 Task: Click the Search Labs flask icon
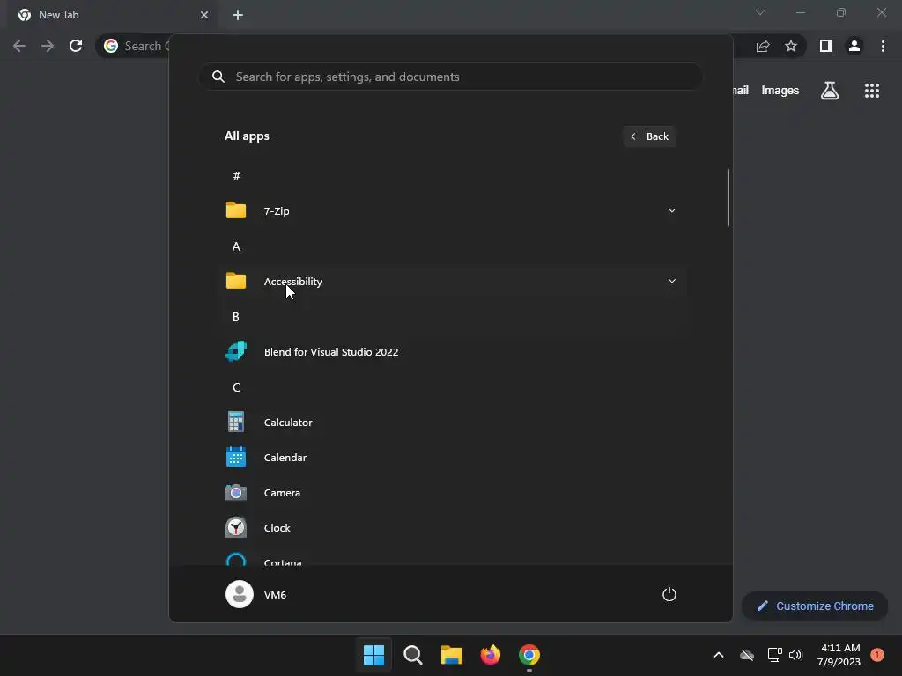pyautogui.click(x=830, y=91)
